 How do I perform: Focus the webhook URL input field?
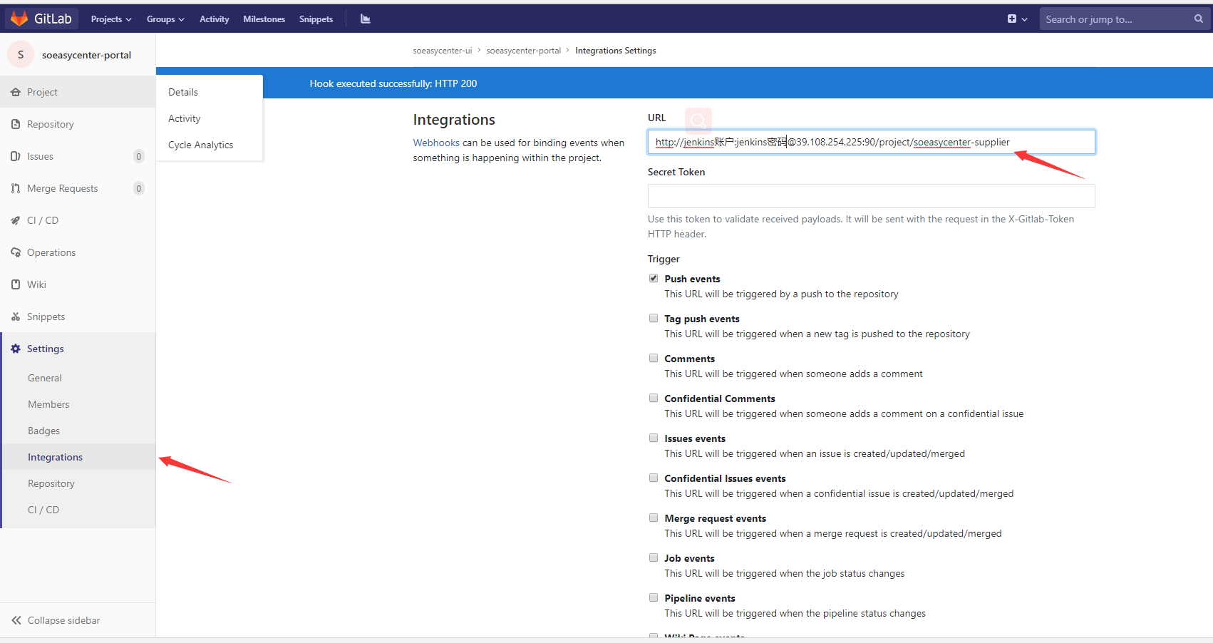pos(871,142)
